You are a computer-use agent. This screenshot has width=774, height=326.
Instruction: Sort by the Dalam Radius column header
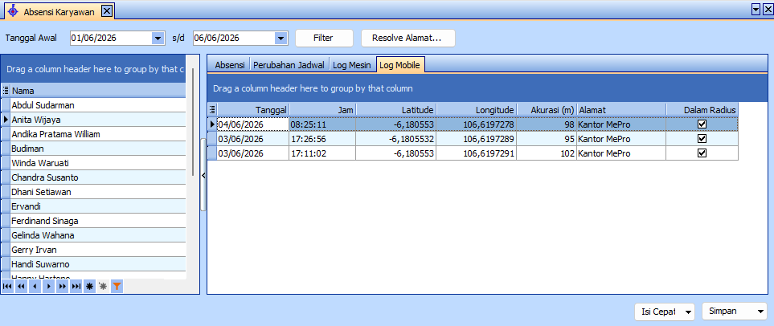[702, 109]
